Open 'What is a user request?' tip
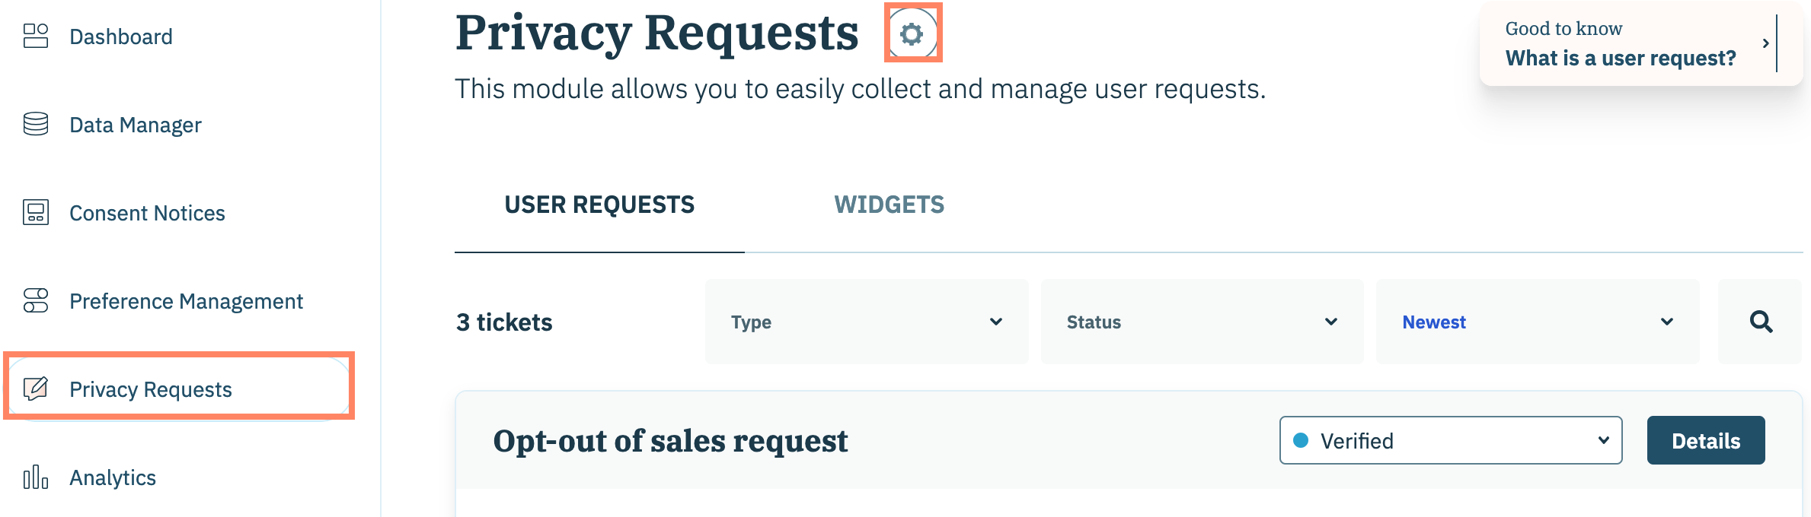This screenshot has width=1811, height=517. click(x=1620, y=59)
